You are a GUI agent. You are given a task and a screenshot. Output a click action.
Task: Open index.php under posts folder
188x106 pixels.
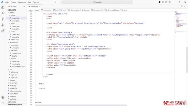(15, 21)
